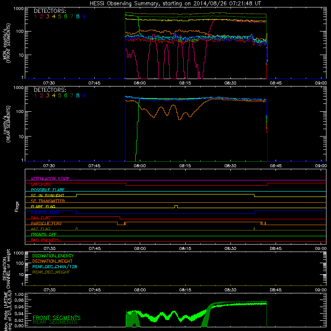Click the vertical Flags axis title
The image size is (331, 331).
click(17, 206)
